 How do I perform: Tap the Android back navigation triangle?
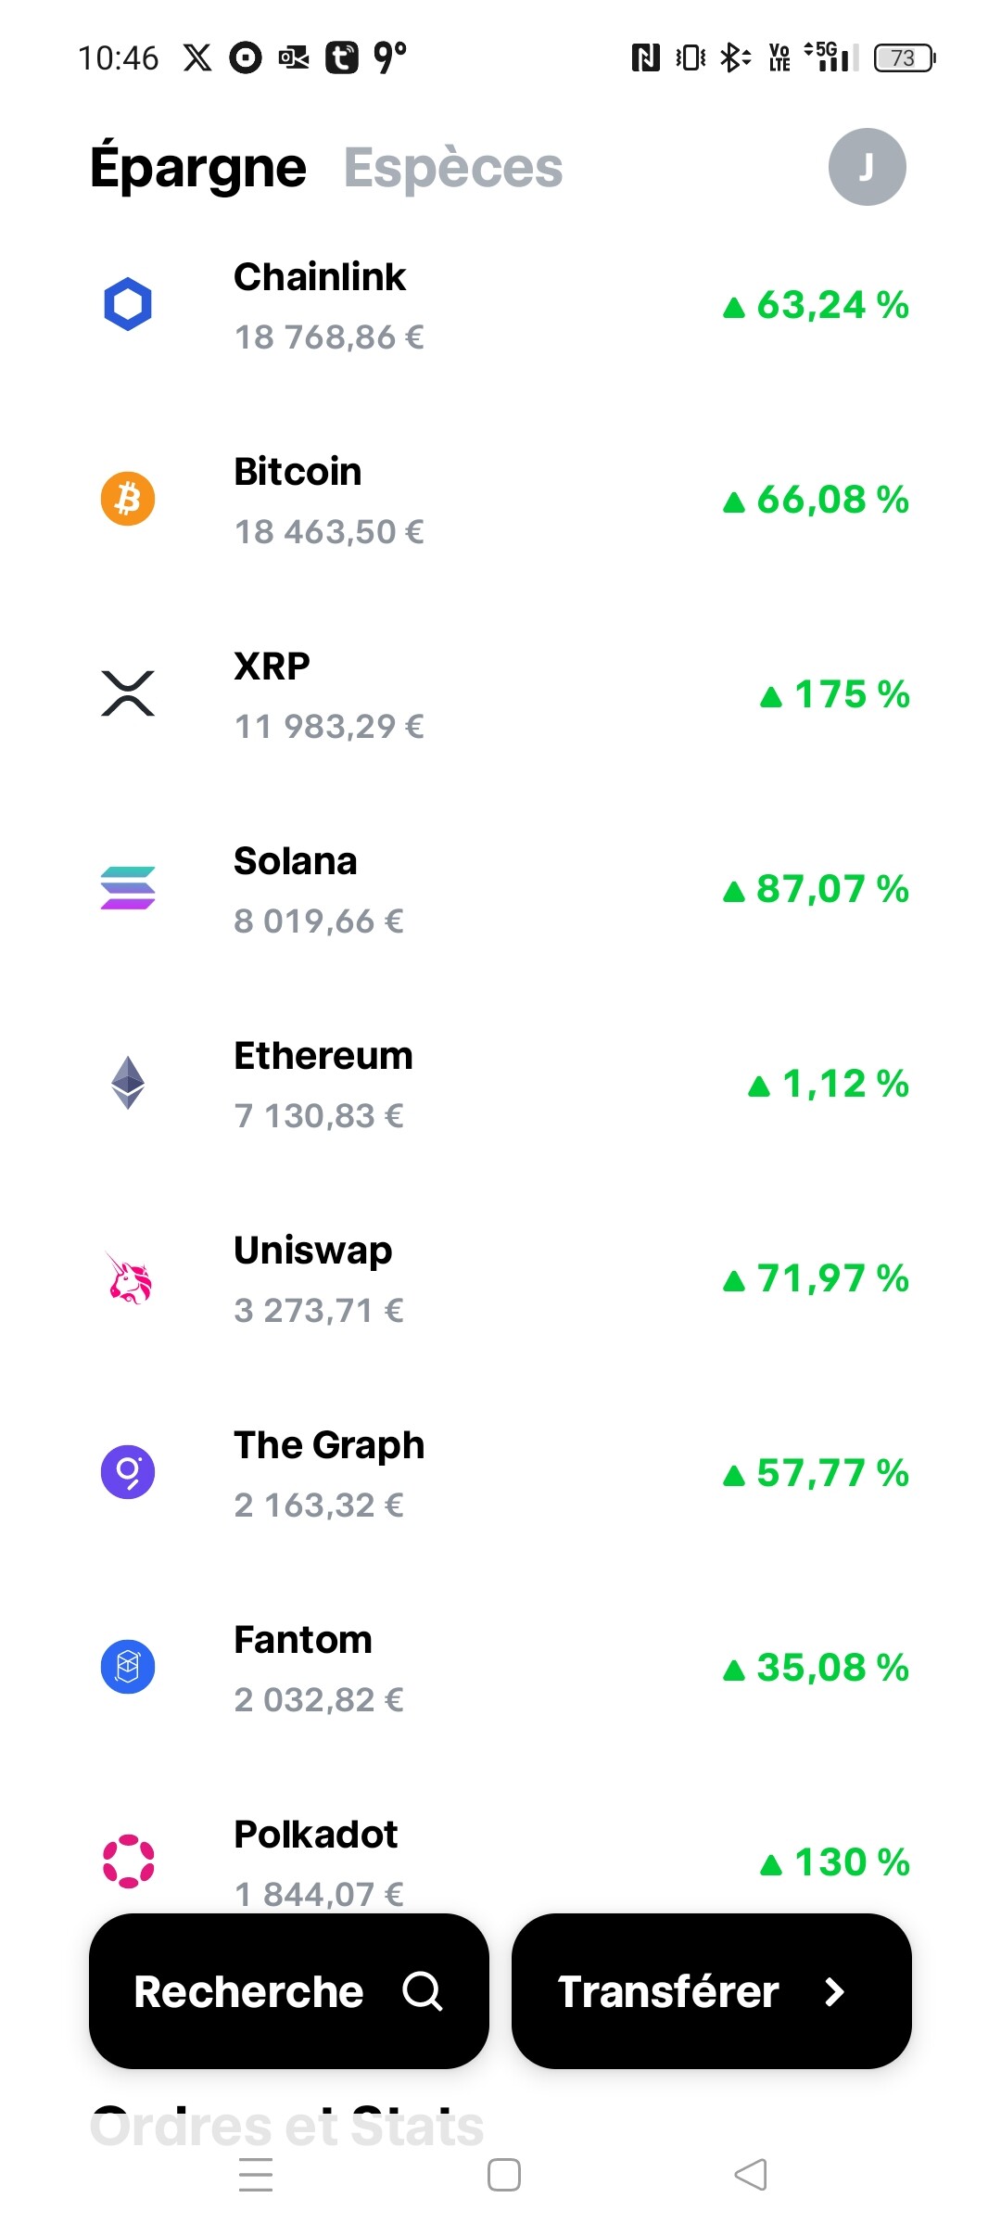pos(751,2175)
